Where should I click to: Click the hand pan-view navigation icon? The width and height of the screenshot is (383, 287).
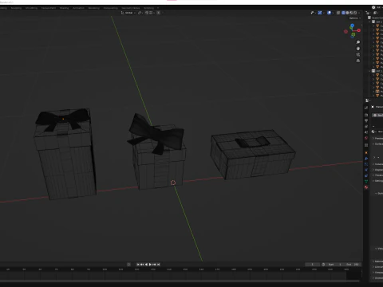[x=358, y=49]
